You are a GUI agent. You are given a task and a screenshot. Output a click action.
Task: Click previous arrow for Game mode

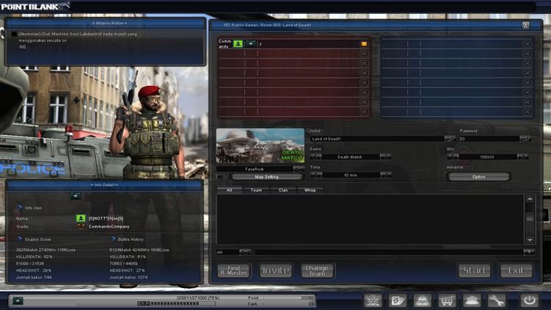click(316, 156)
